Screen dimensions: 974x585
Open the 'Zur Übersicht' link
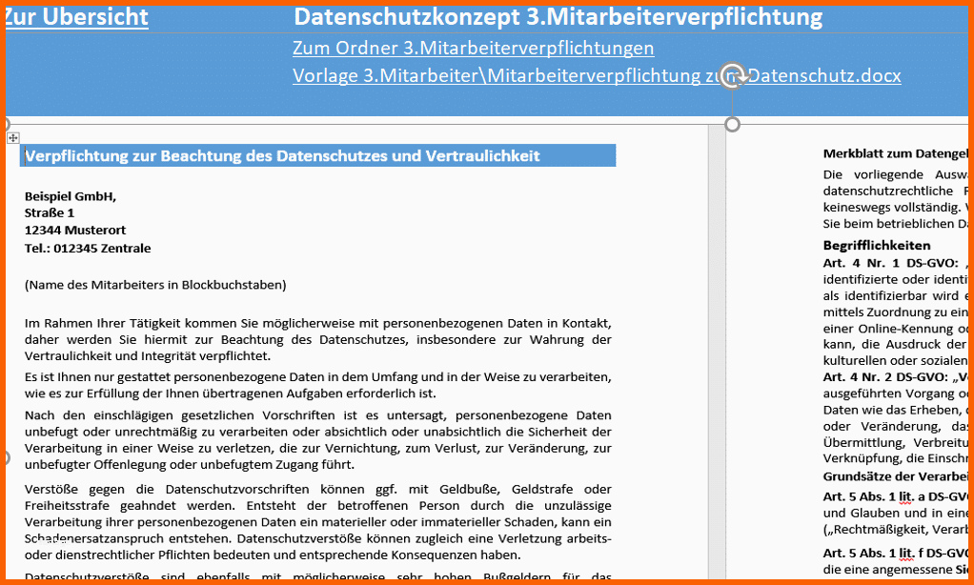coord(77,17)
